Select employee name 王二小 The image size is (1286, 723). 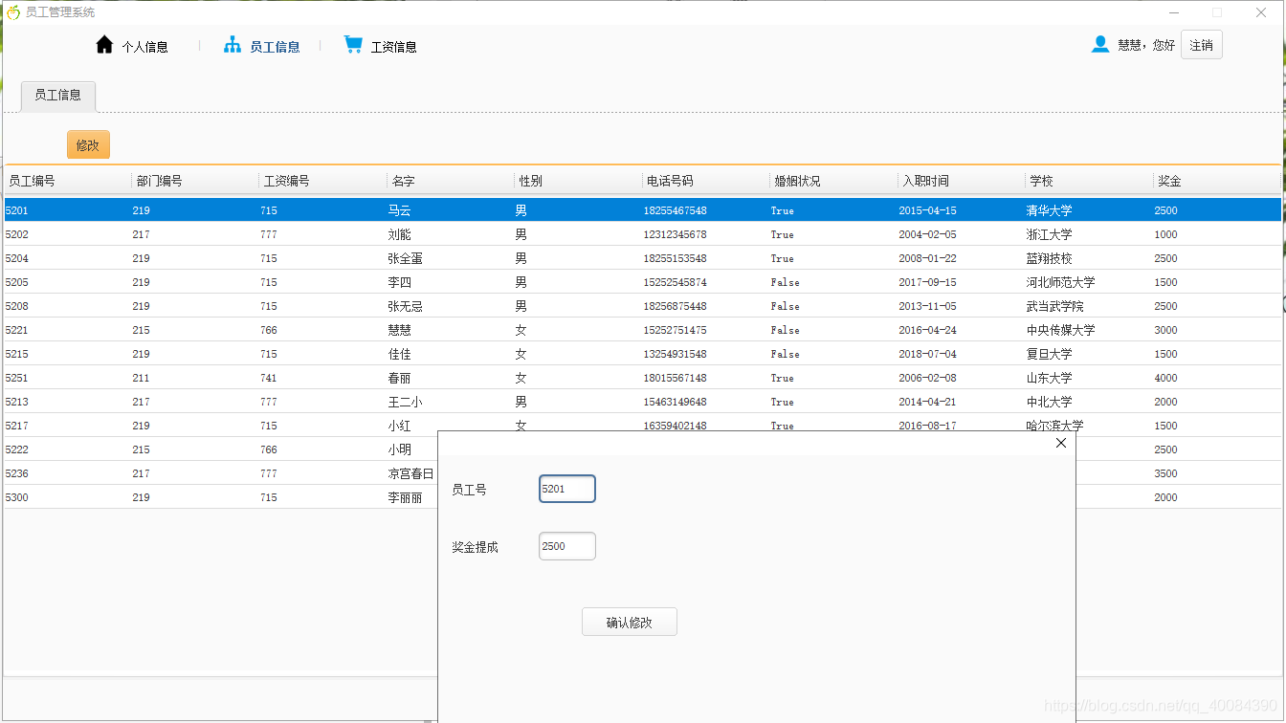406,402
